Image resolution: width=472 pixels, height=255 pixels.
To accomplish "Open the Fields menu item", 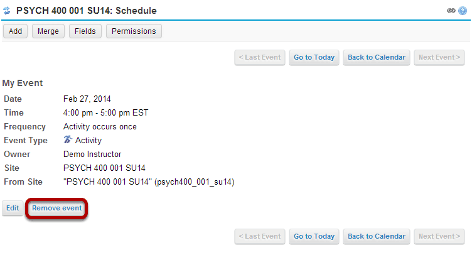I will pos(85,31).
